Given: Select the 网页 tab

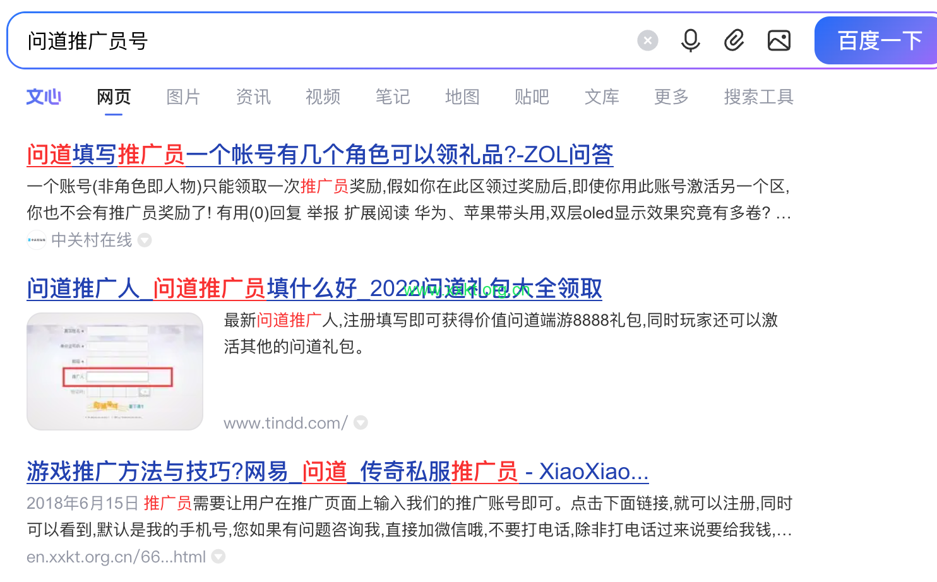Looking at the screenshot, I should pyautogui.click(x=114, y=97).
